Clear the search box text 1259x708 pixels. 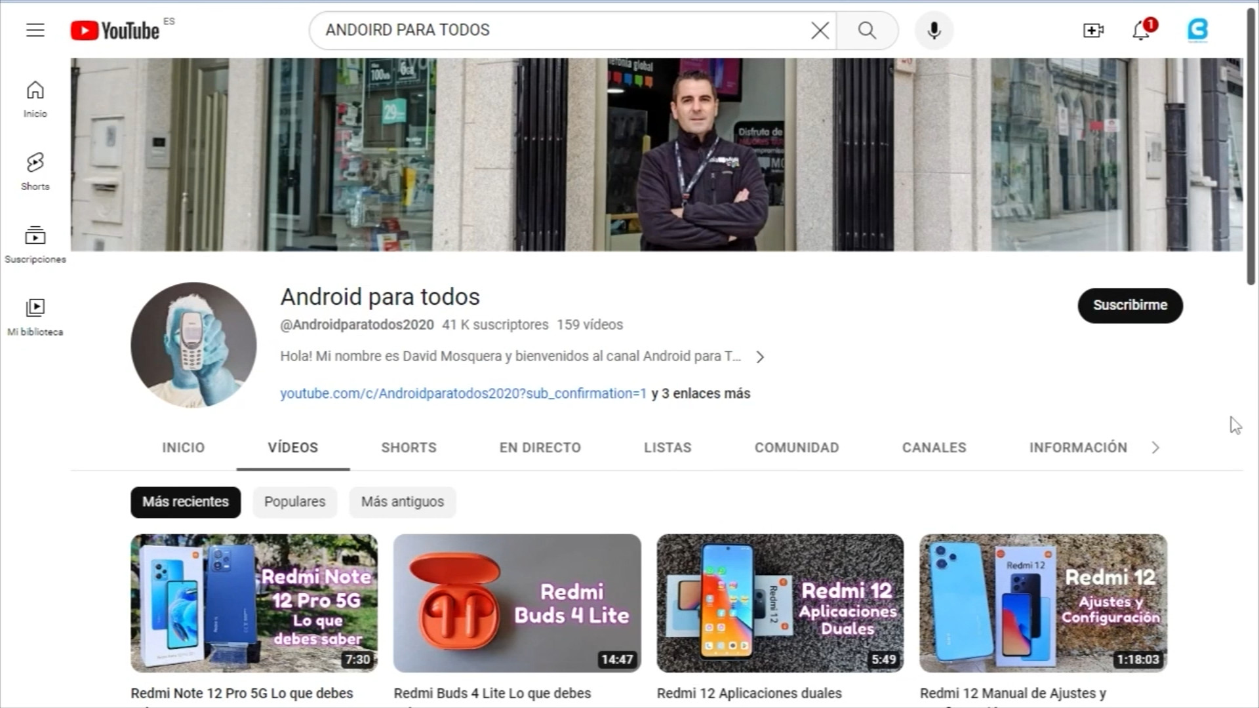820,30
